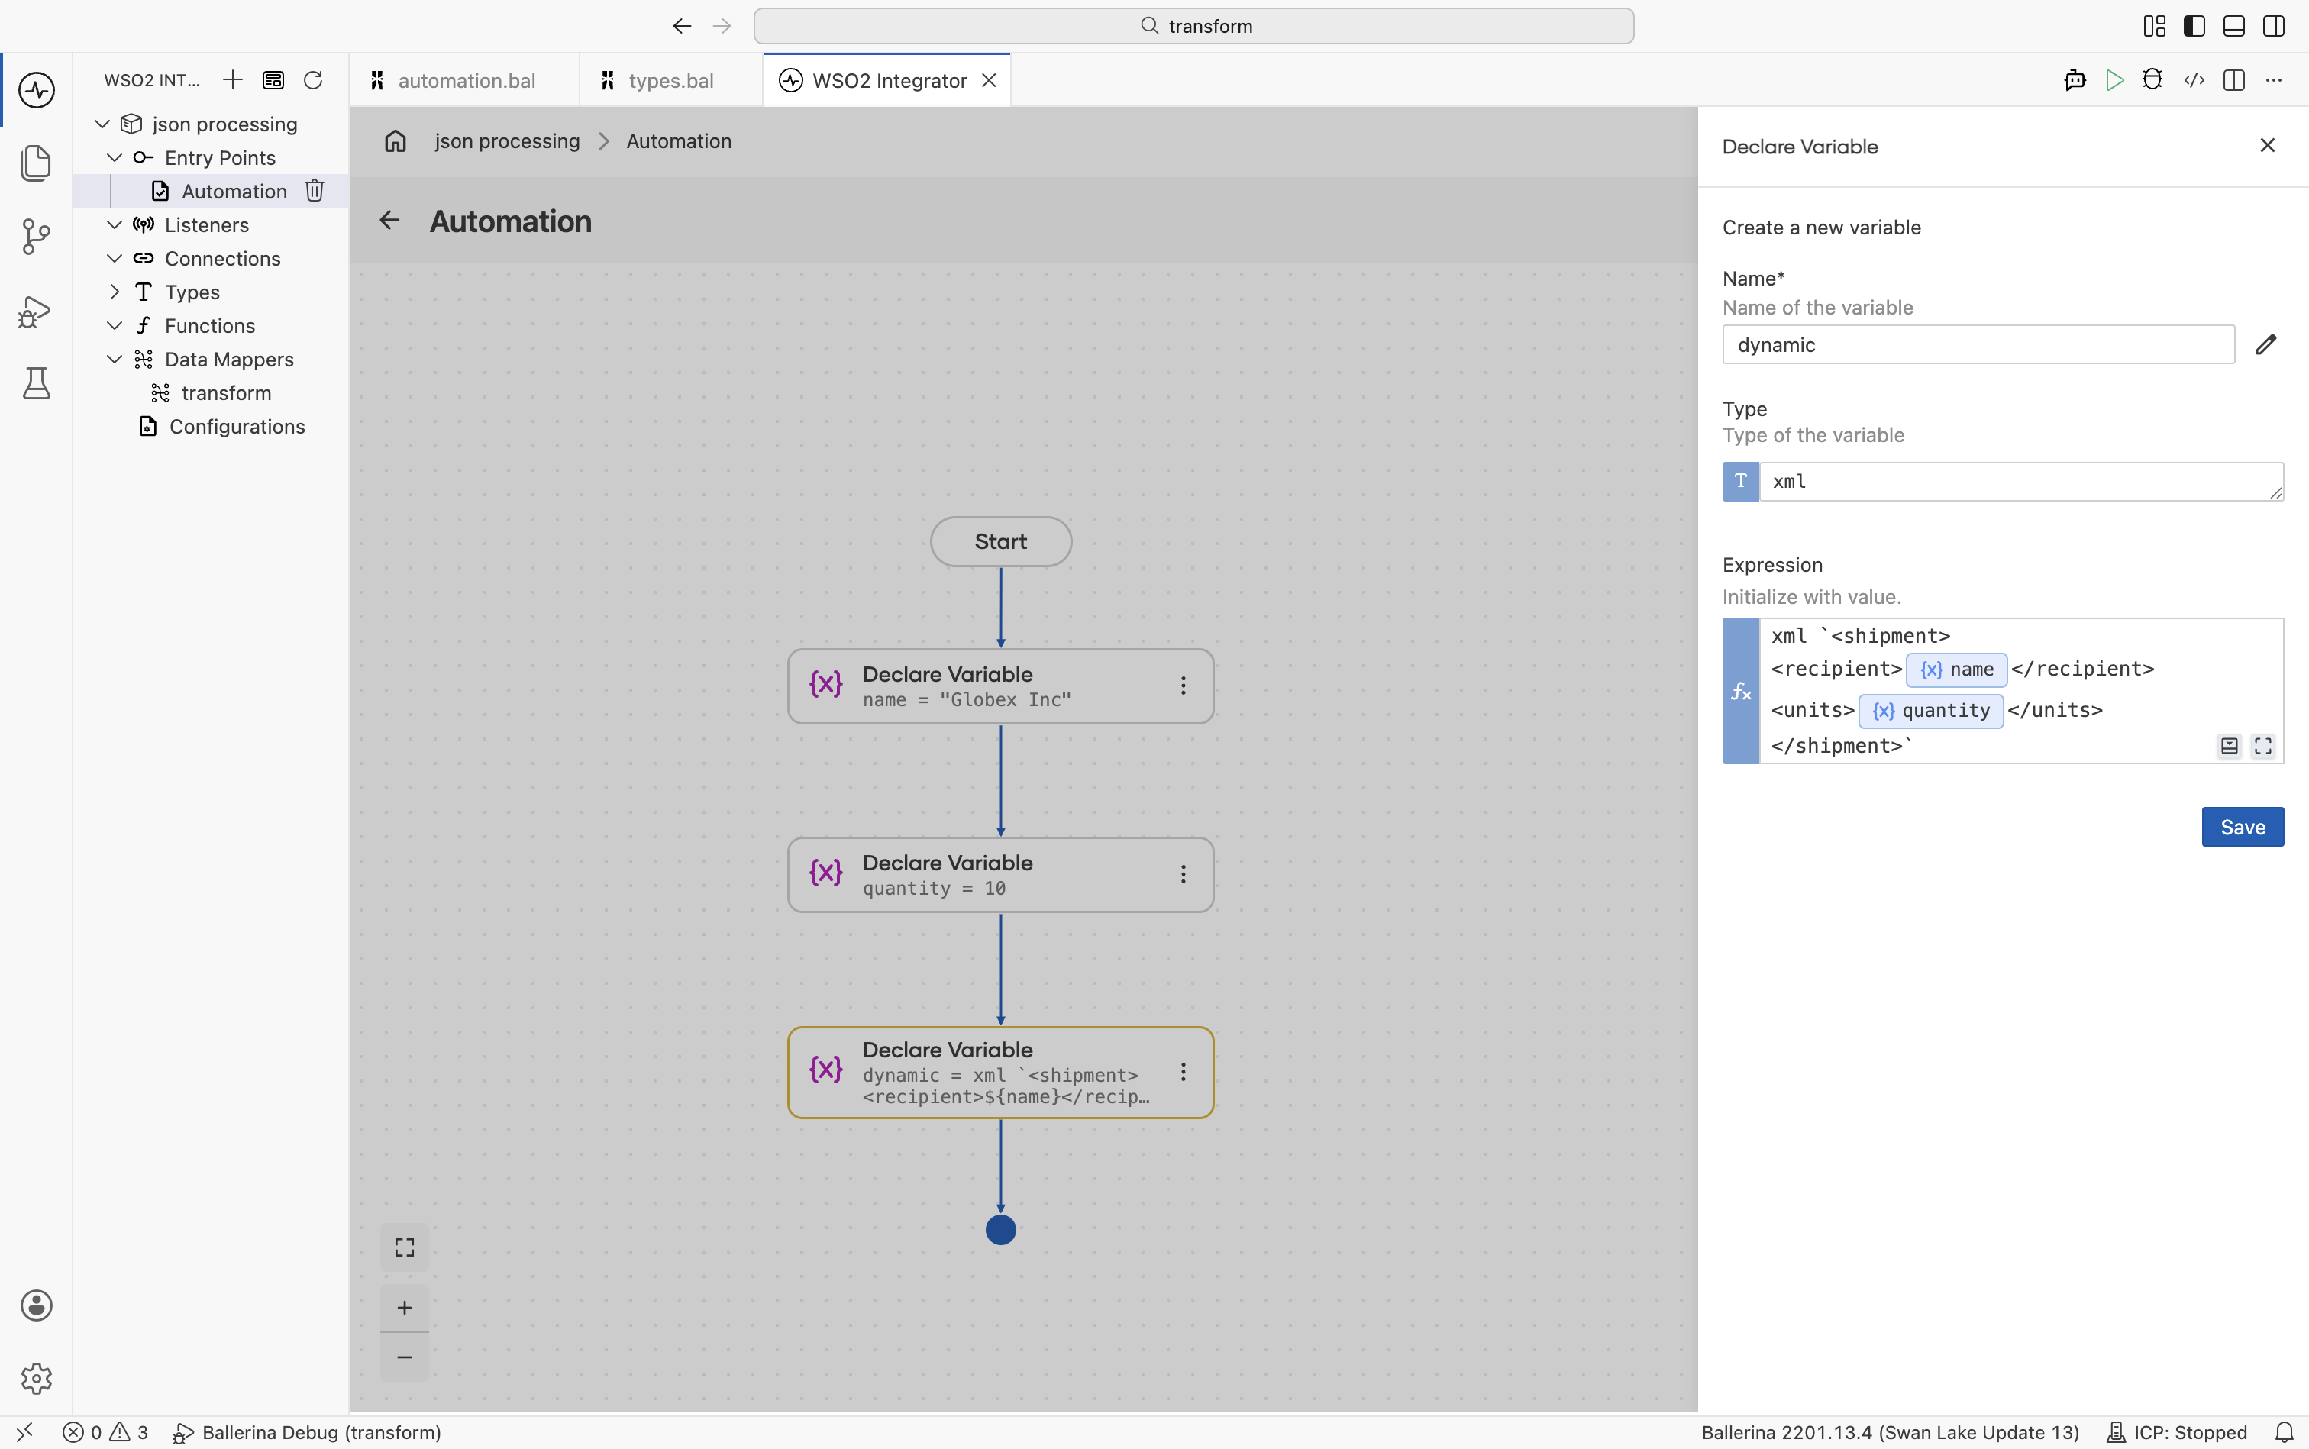Viewport: 2309px width, 1449px height.
Task: Save the declared variable
Action: (x=2243, y=827)
